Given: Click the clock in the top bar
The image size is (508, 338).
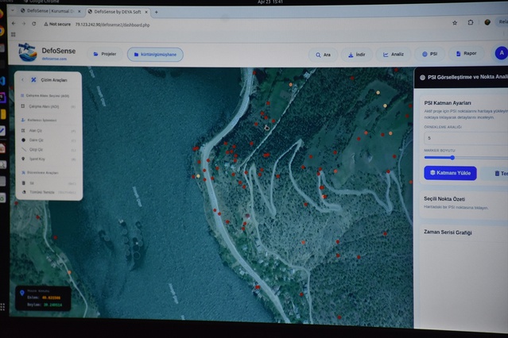Looking at the screenshot, I should click(270, 2).
